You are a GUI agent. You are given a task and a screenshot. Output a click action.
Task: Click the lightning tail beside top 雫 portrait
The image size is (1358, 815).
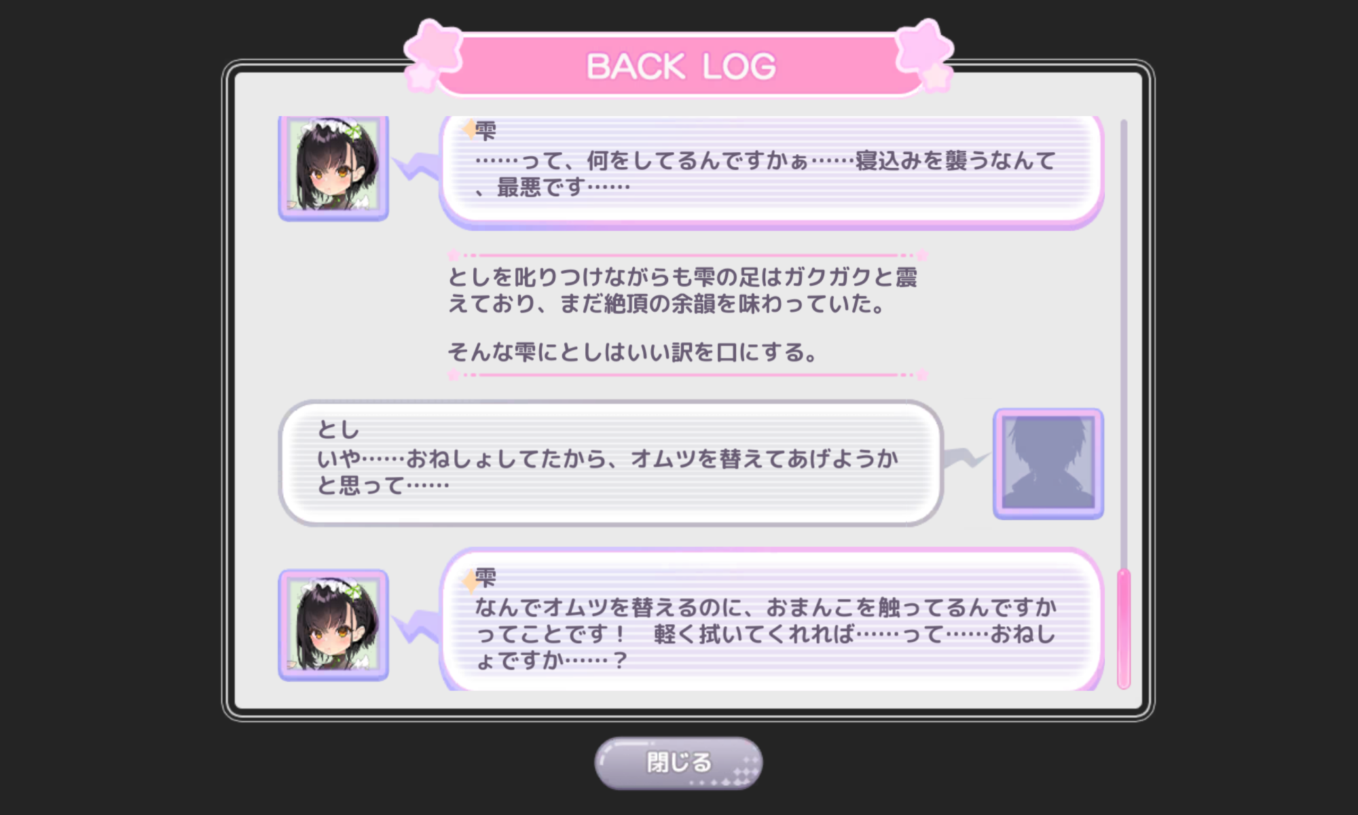416,166
